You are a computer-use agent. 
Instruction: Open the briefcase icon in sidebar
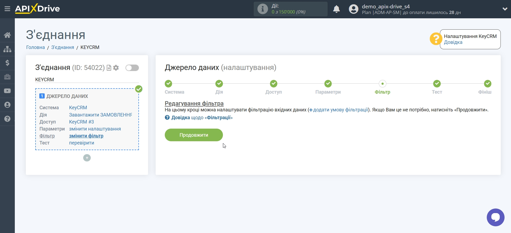7,77
